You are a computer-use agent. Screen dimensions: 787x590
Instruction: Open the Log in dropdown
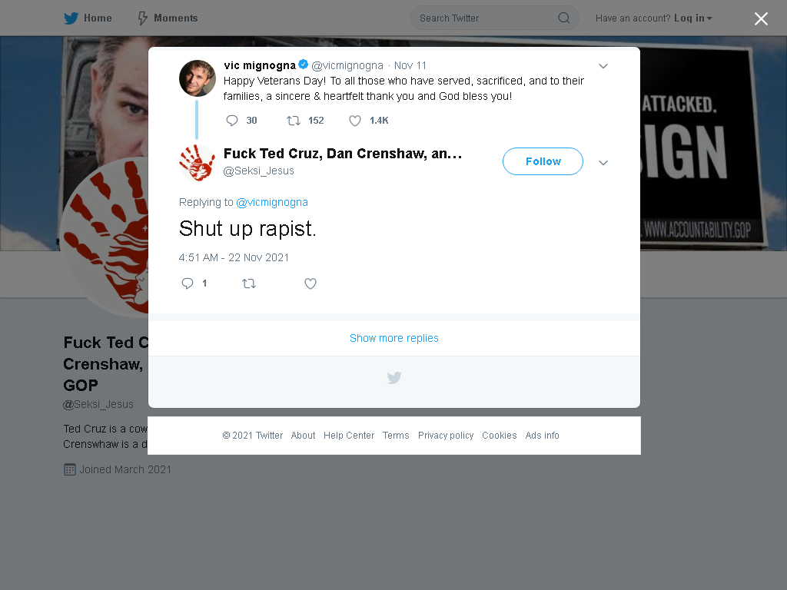coord(693,18)
